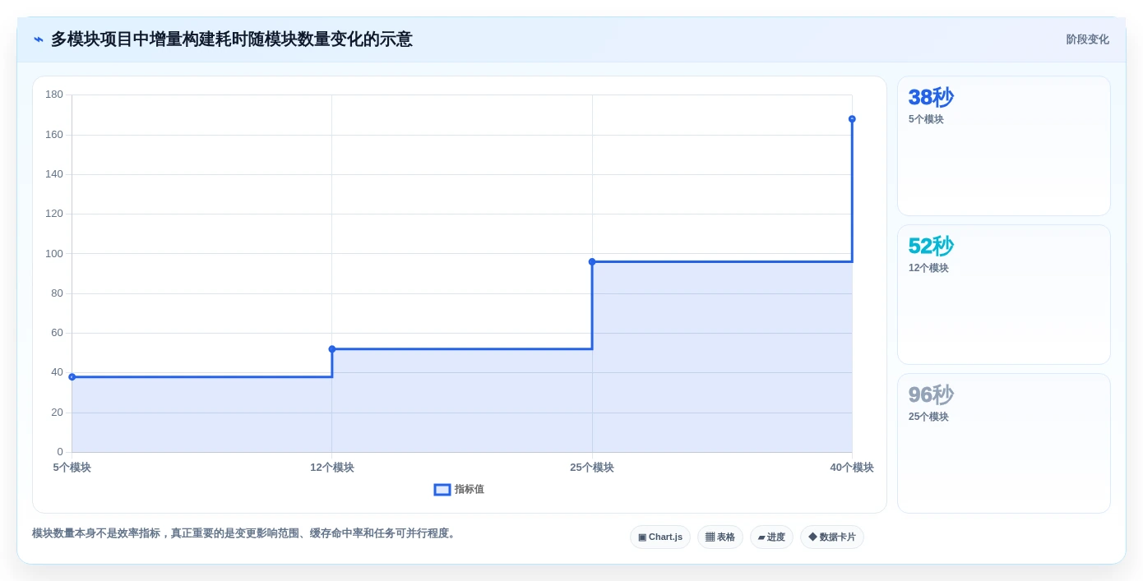1143x581 pixels.
Task: Click the lightning icon beside the title
Action: point(39,39)
